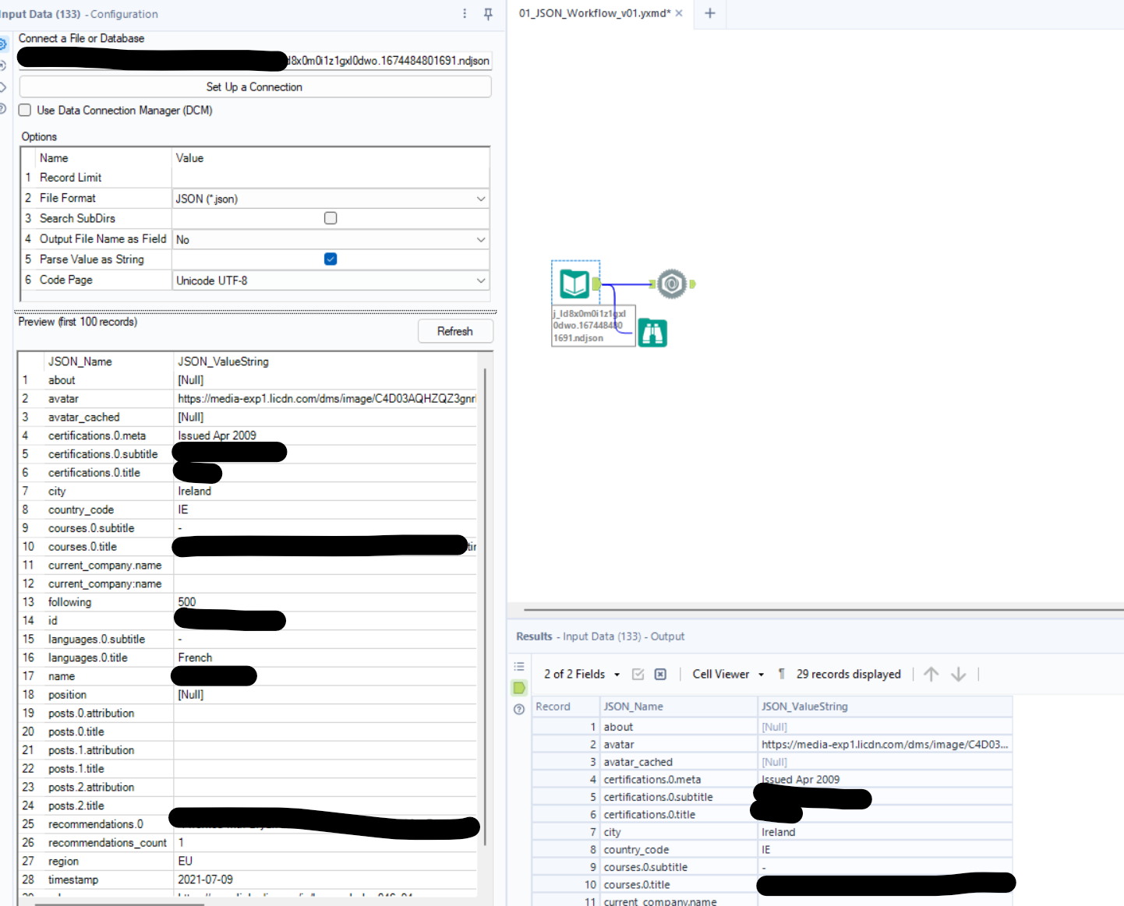Click the '500' value in Preview table
The image size is (1124, 906).
coord(187,602)
